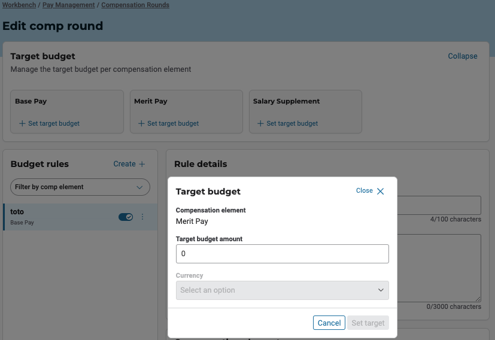The image size is (495, 340).
Task: Collapse the Target budget section
Action: coord(462,56)
